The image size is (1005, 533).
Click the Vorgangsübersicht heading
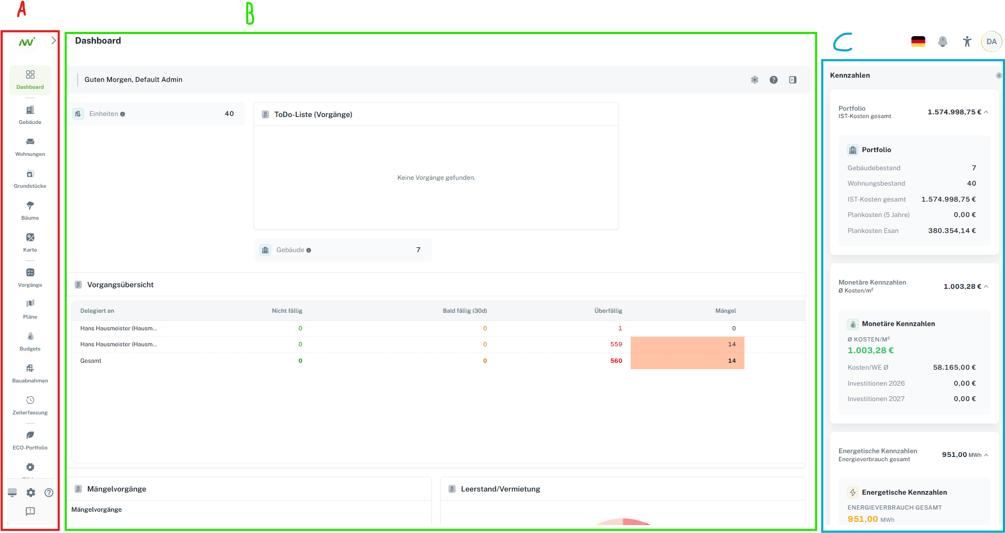[120, 285]
